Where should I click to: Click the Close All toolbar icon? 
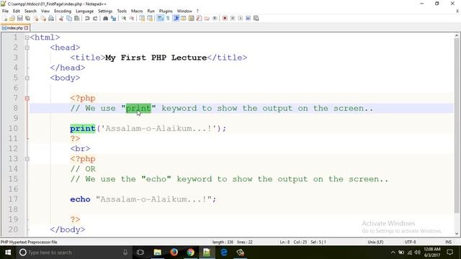click(43, 18)
